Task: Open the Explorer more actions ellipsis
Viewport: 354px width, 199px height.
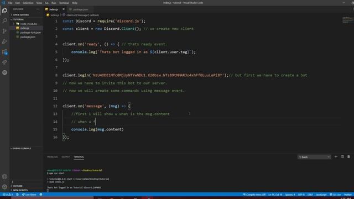Action: [x=38, y=9]
